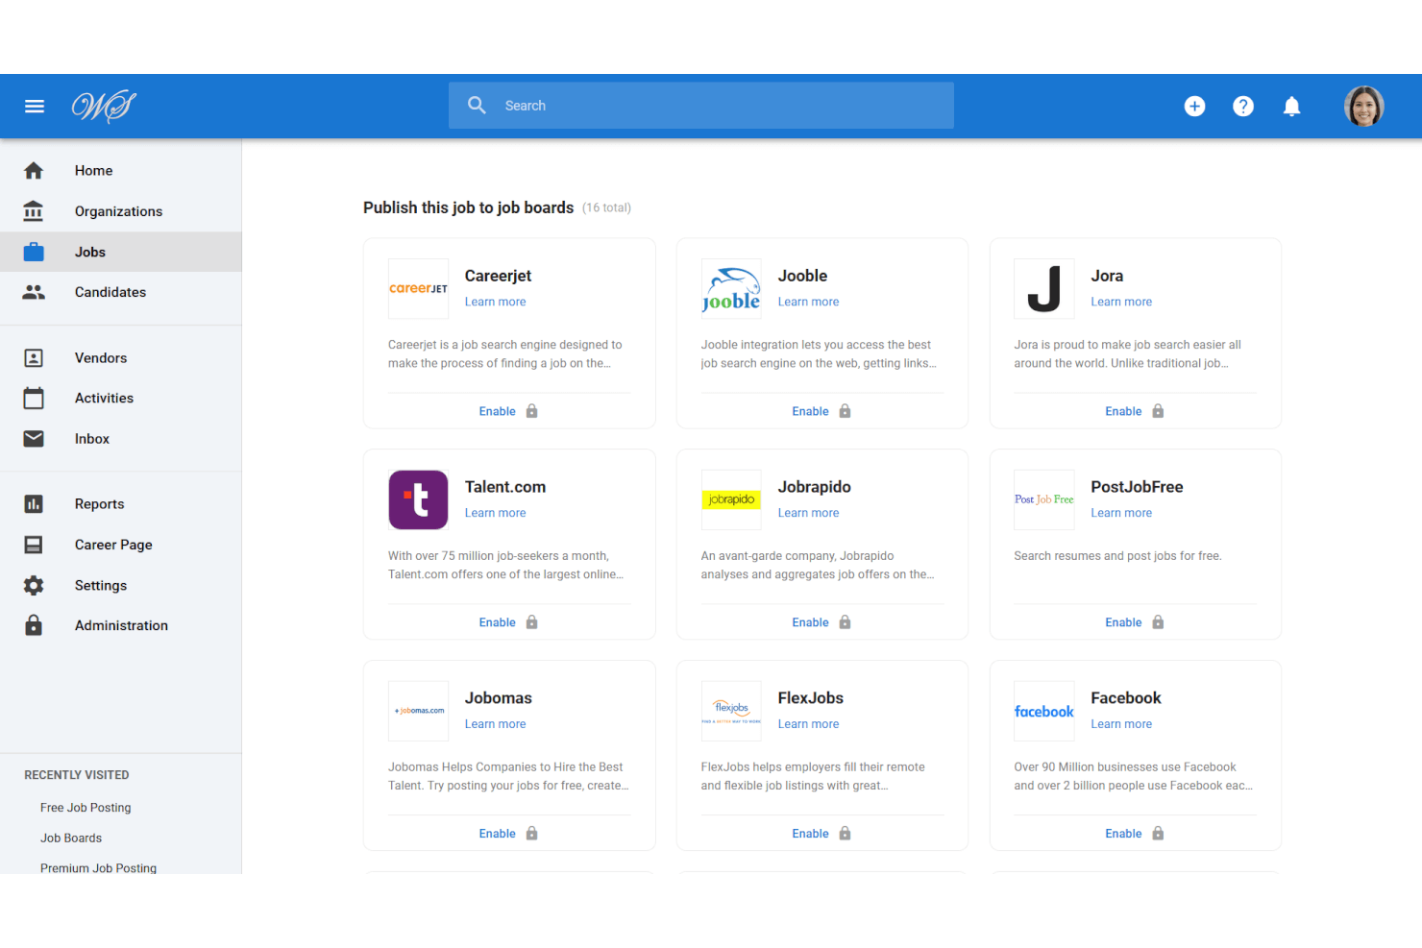Click the Vendors contact icon
1422x948 pixels.
34,358
